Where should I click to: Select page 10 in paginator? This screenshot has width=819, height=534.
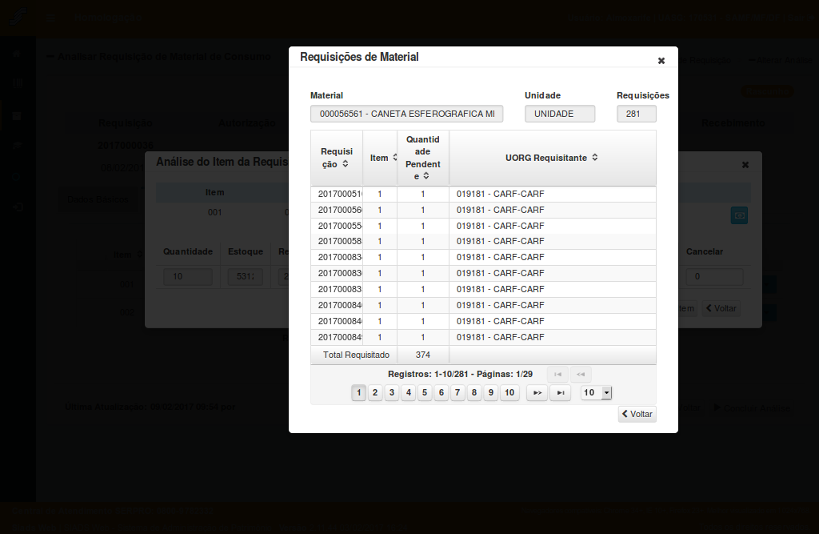pyautogui.click(x=509, y=393)
